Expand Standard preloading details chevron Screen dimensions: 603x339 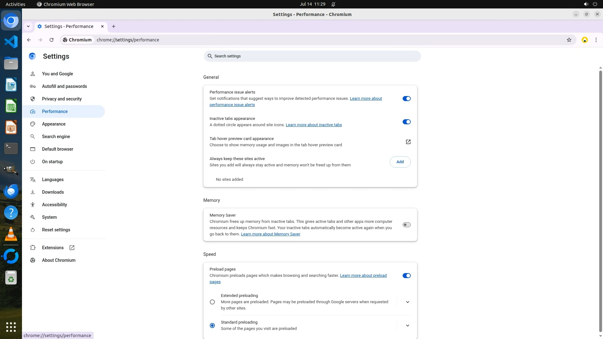[407, 326]
